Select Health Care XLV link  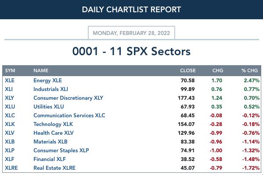[54, 133]
